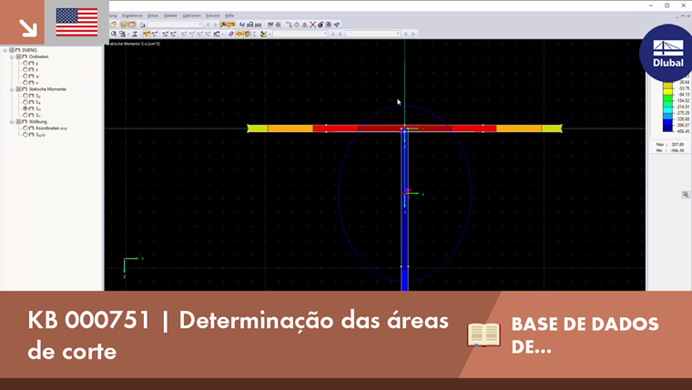Collapse the DUENQ root tree node
The image size is (692, 390).
(5, 50)
